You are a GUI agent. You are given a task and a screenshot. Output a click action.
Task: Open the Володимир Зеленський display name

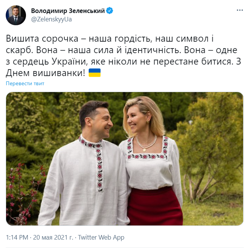68,11
